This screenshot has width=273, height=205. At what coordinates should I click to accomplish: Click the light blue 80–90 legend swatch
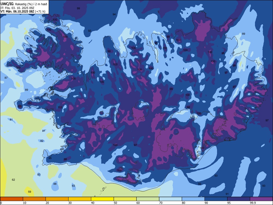(193, 199)
